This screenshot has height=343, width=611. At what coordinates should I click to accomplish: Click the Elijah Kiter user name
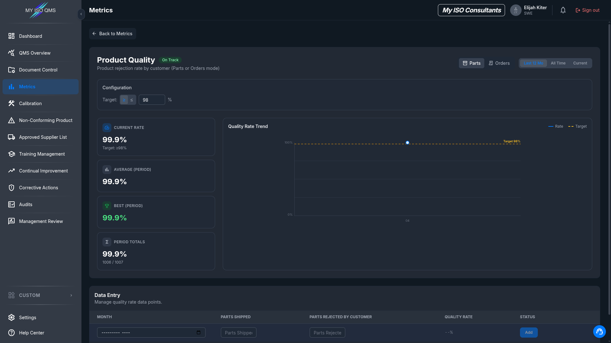coord(535,8)
